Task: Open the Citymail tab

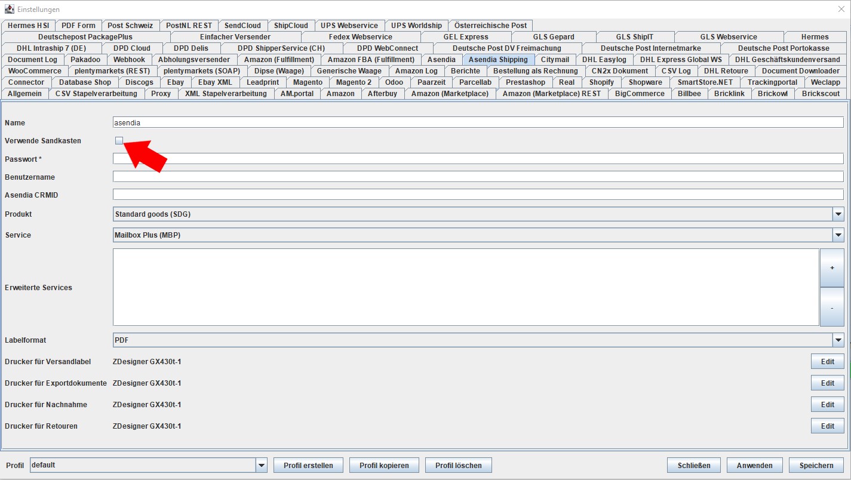Action: coord(555,60)
